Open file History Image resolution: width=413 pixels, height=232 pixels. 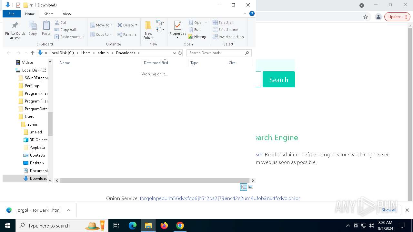point(197,37)
